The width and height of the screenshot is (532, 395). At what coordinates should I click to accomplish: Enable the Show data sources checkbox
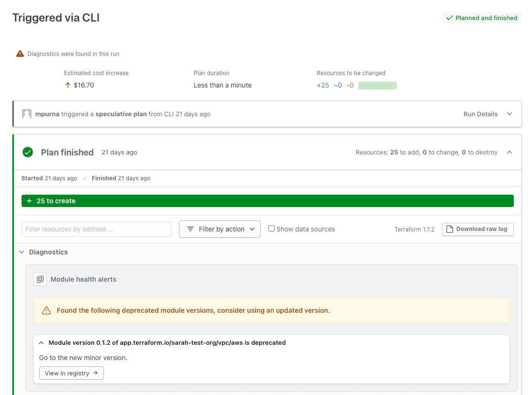coord(272,229)
